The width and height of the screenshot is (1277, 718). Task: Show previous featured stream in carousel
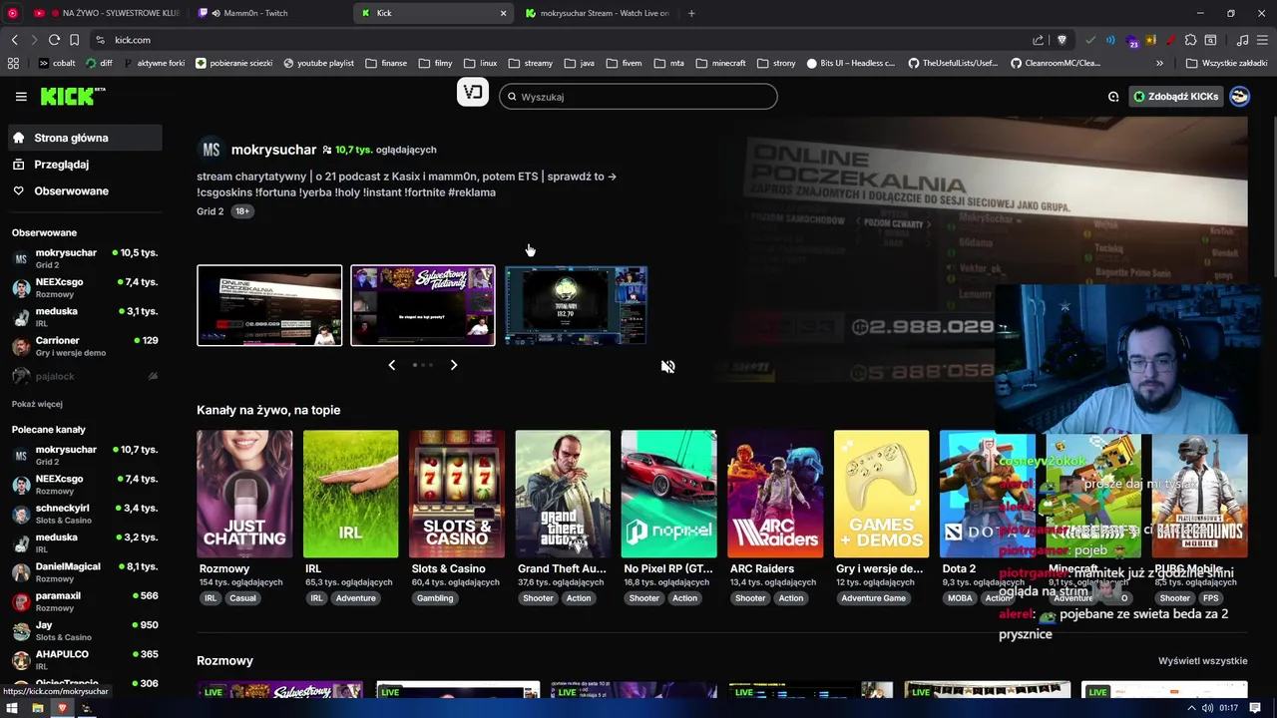pyautogui.click(x=391, y=365)
